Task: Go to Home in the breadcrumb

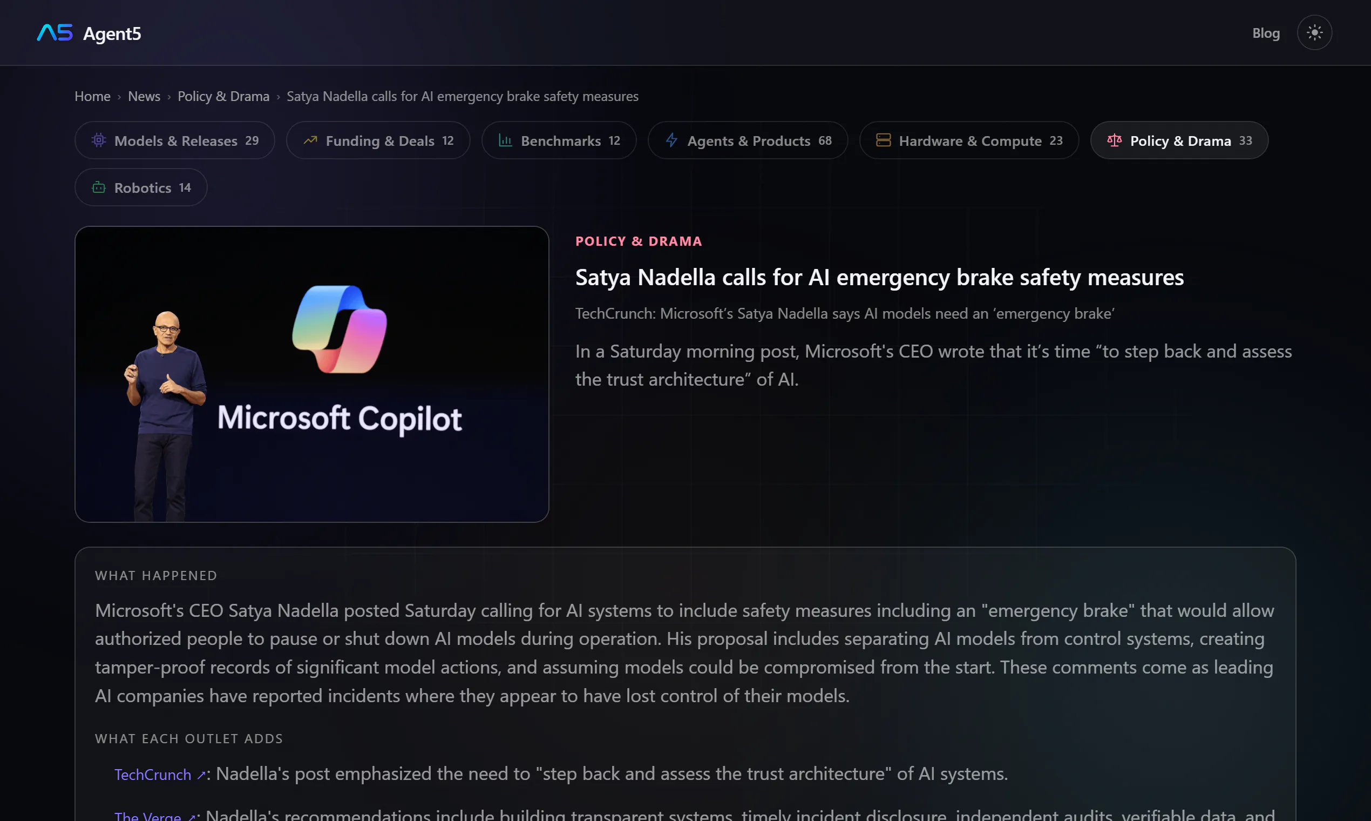Action: [x=92, y=96]
